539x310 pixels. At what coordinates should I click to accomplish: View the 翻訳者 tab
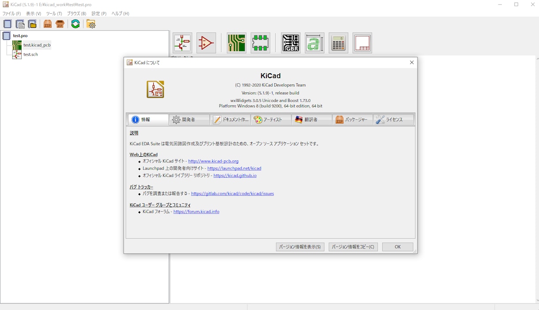click(312, 120)
